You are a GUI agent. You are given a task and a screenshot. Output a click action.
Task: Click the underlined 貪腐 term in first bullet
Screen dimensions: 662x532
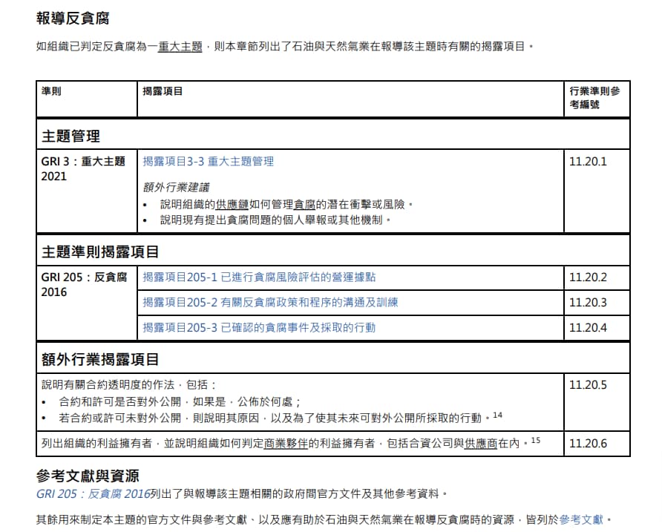[x=304, y=205]
